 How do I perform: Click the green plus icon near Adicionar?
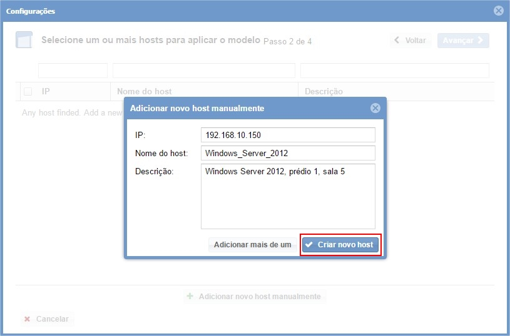(x=190, y=297)
